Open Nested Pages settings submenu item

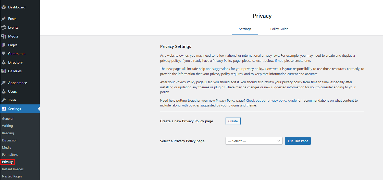(12, 176)
